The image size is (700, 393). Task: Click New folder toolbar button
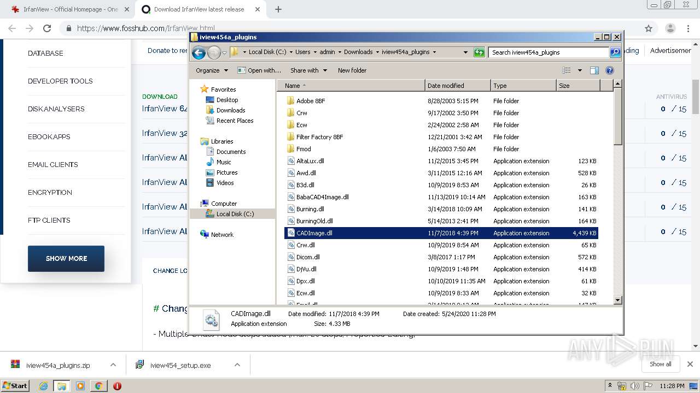point(352,70)
